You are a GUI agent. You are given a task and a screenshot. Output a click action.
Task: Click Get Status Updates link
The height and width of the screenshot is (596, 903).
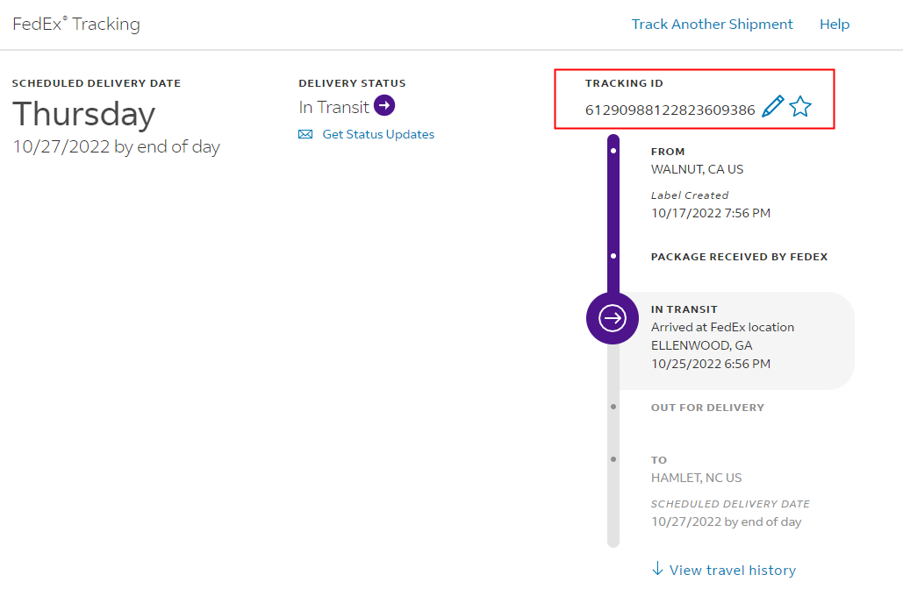378,134
